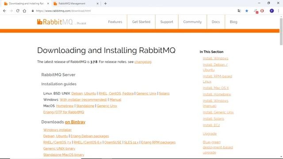Open Erlang/OTP for RabbitMQ link
The width and height of the screenshot is (283, 159).
[x=64, y=112]
